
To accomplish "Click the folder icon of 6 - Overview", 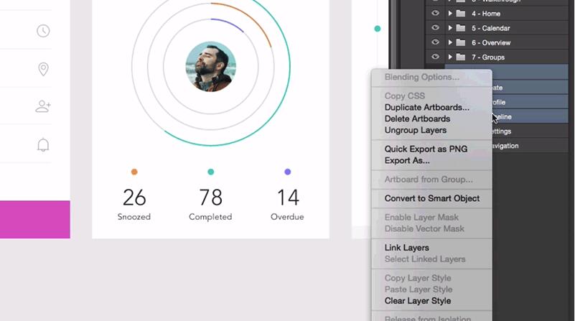I will click(461, 42).
